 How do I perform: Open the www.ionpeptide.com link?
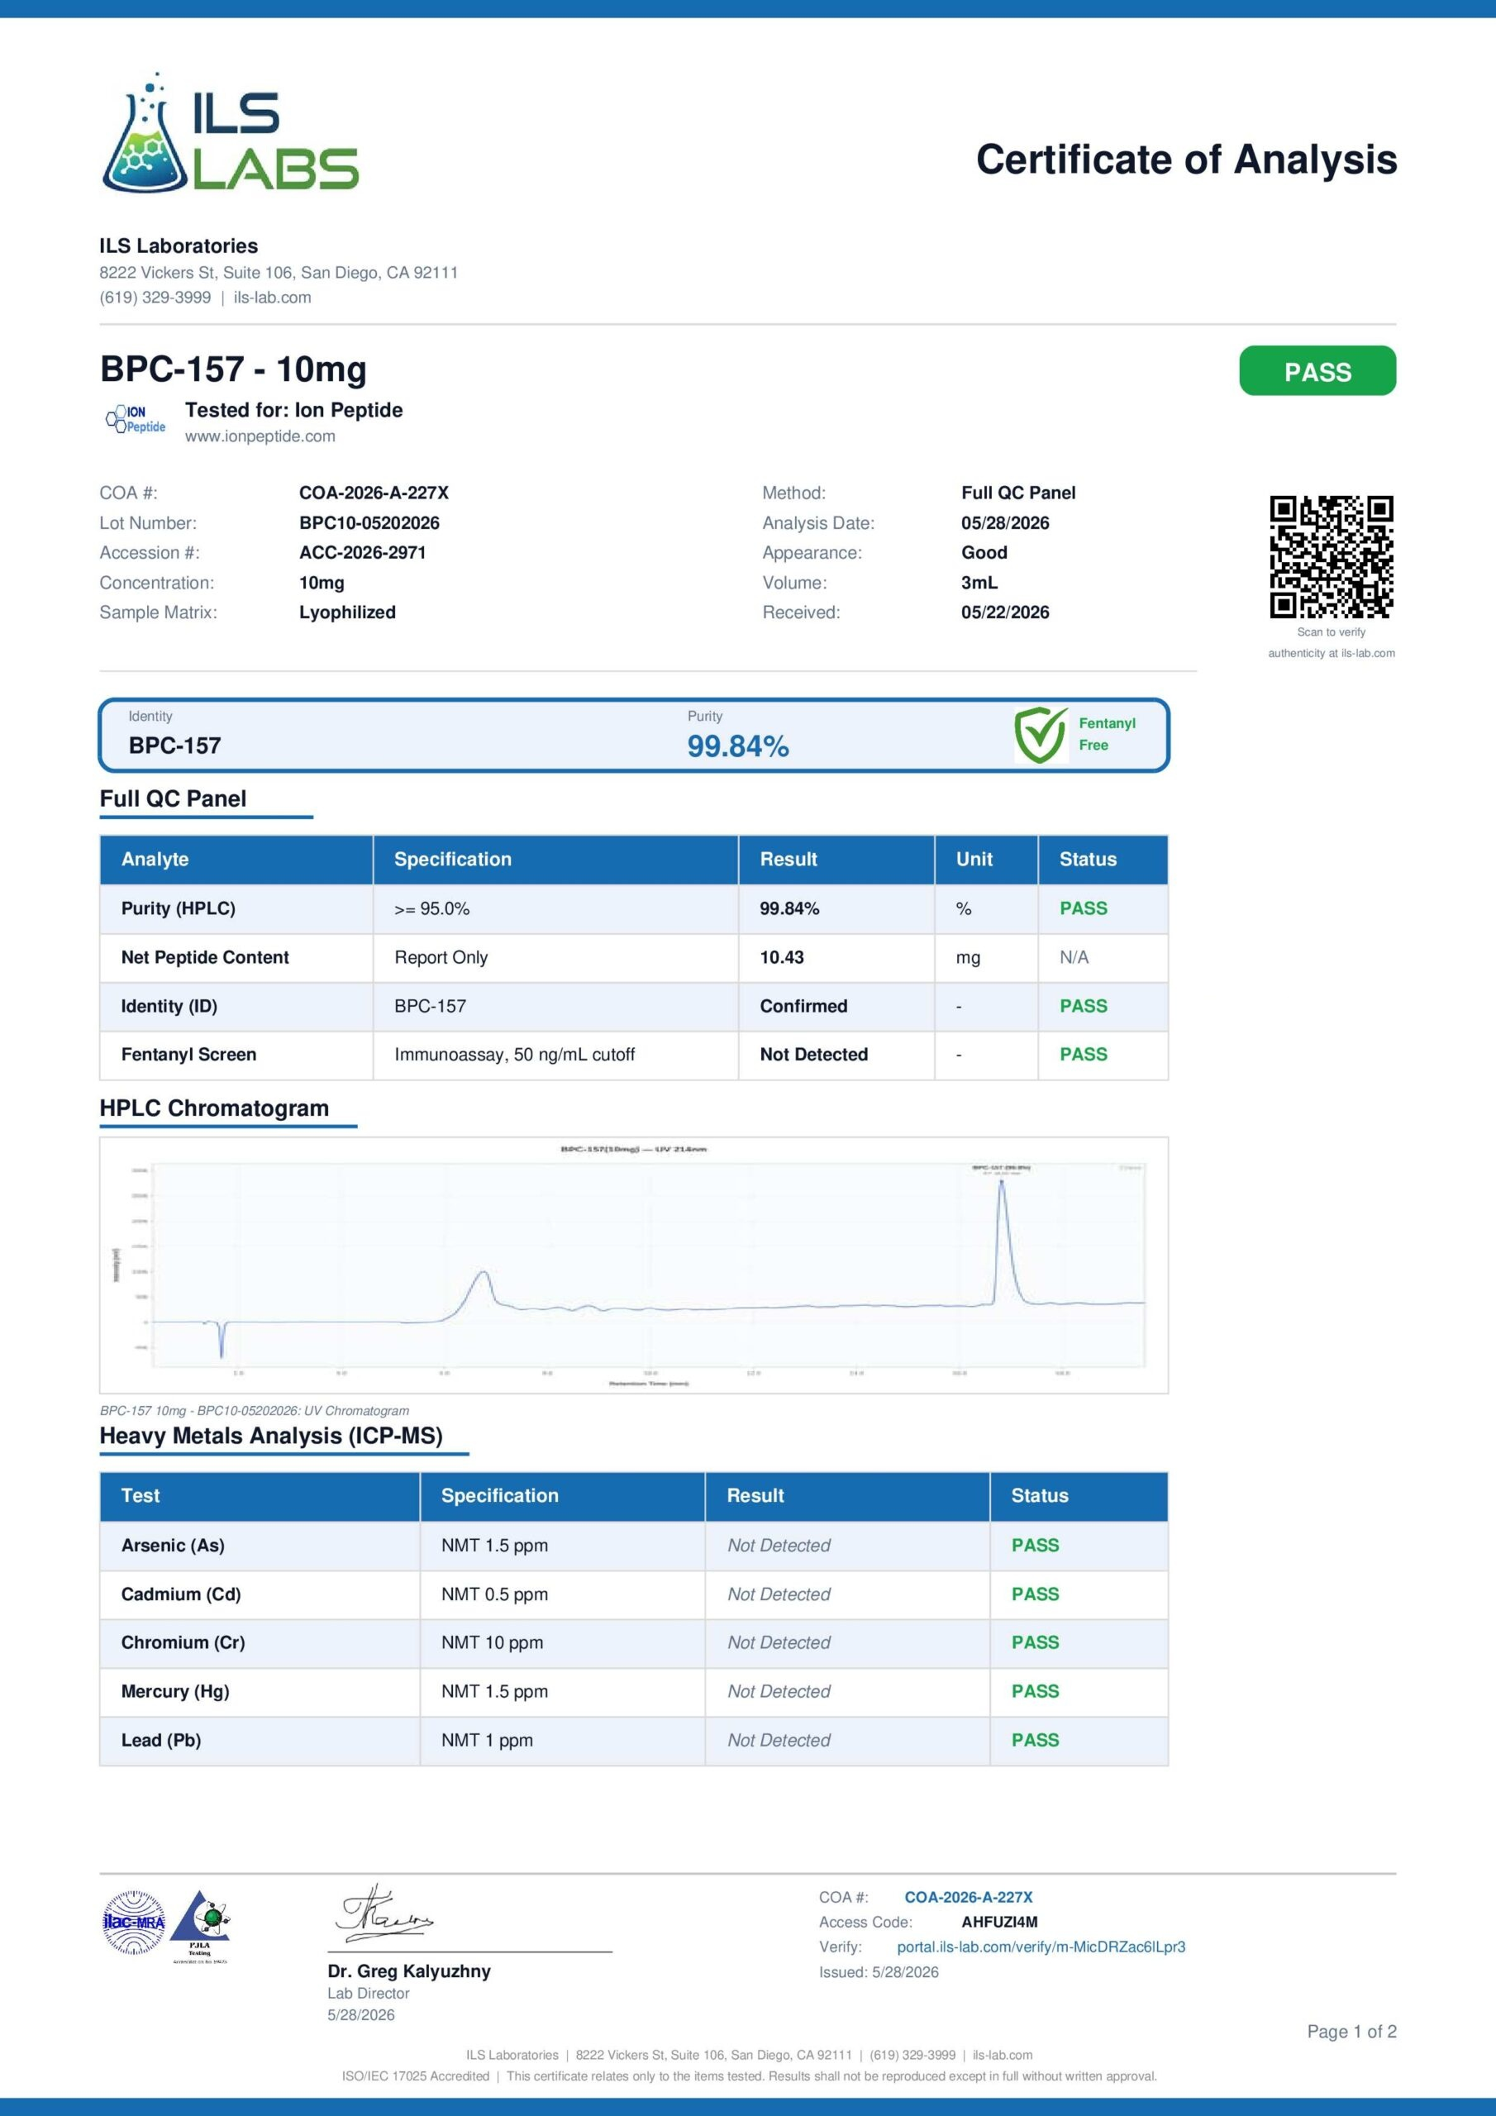[x=260, y=436]
